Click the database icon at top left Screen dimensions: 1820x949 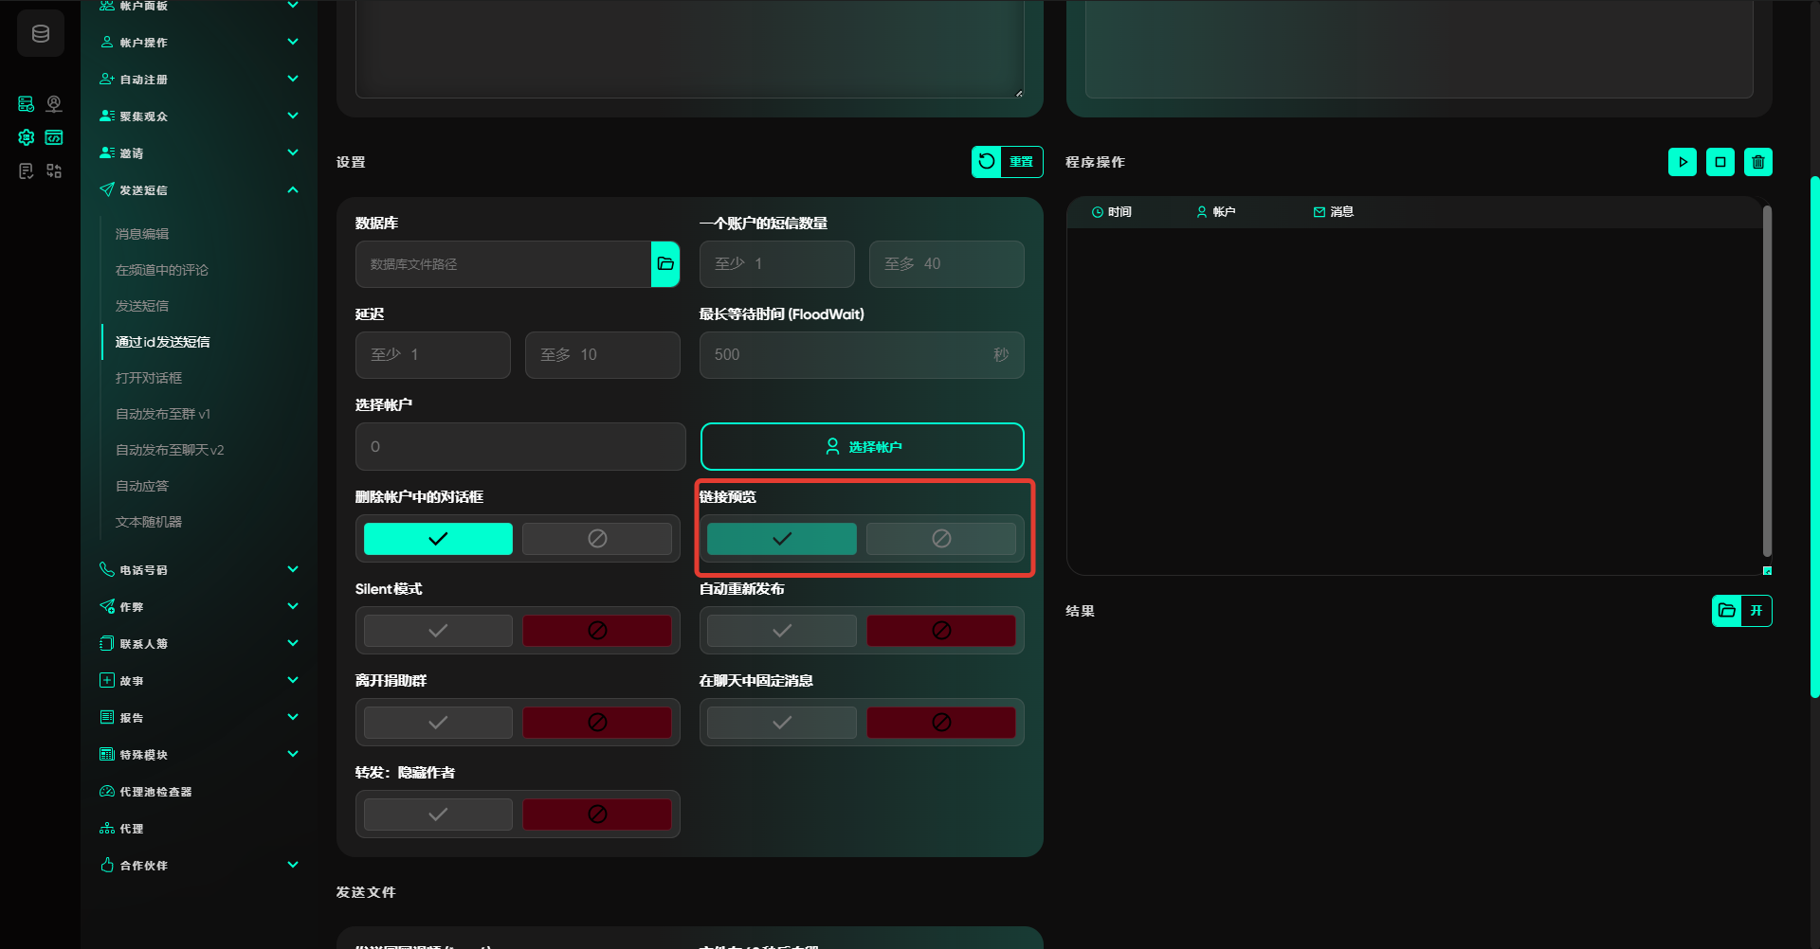pyautogui.click(x=41, y=34)
